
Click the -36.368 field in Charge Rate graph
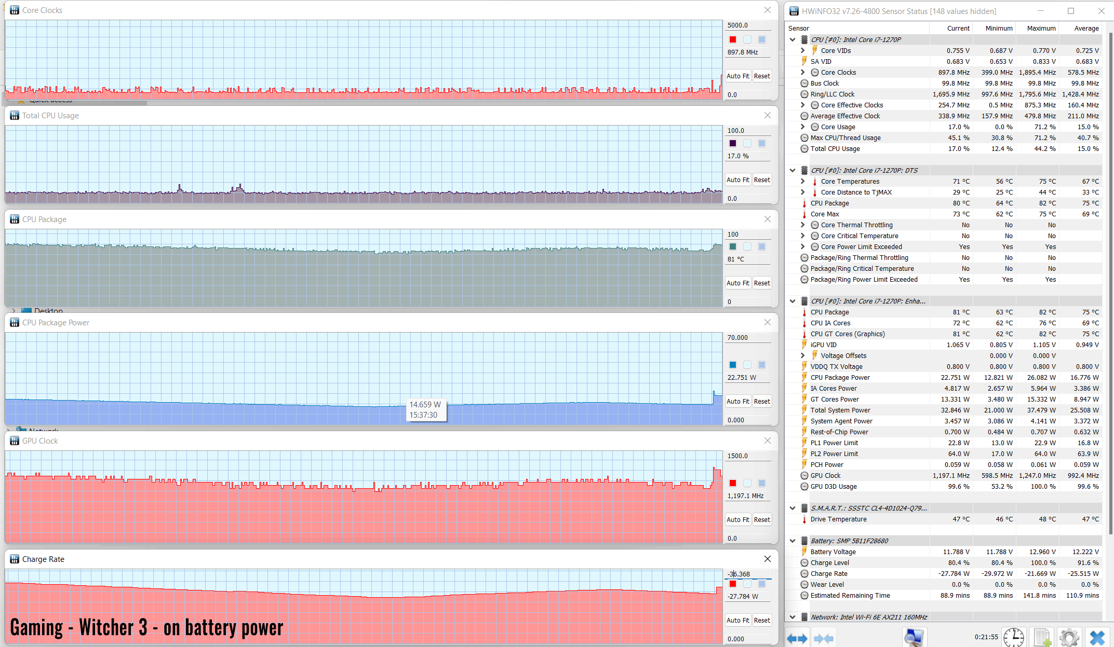[x=748, y=574]
